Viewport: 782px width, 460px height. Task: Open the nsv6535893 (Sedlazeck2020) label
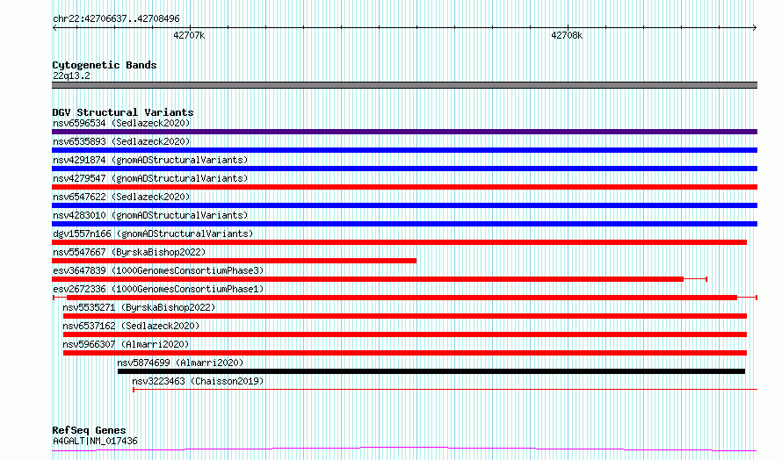[121, 141]
